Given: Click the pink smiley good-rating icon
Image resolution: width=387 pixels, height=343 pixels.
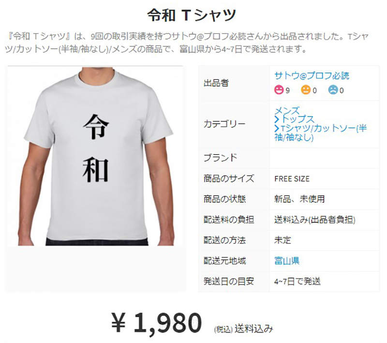Looking at the screenshot, I should click(x=279, y=89).
